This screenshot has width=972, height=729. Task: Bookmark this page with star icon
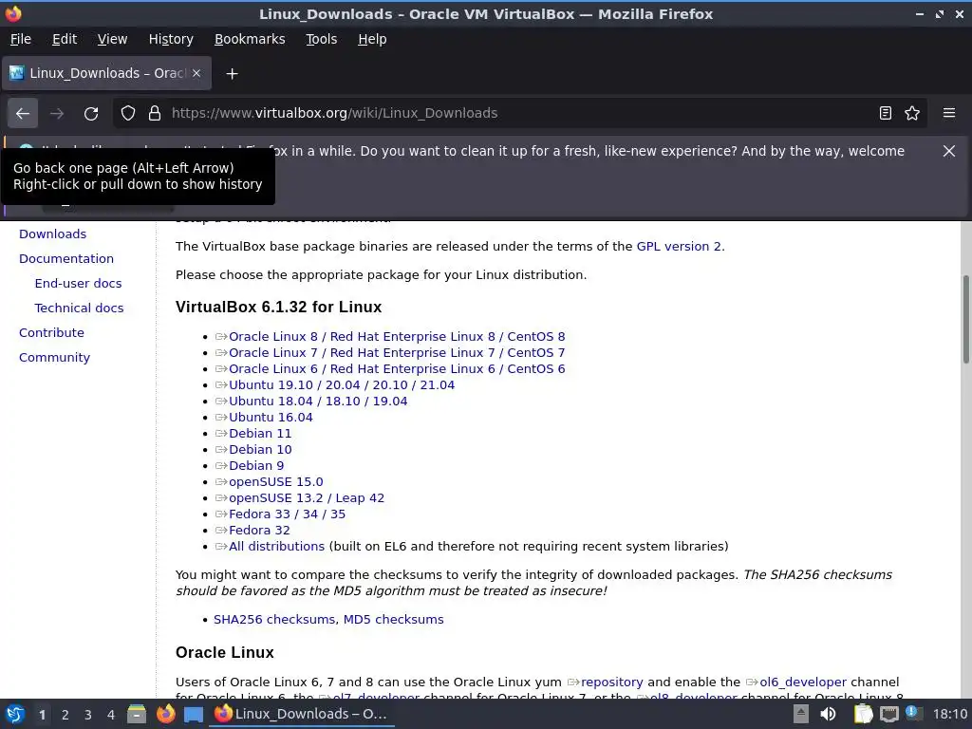(912, 114)
